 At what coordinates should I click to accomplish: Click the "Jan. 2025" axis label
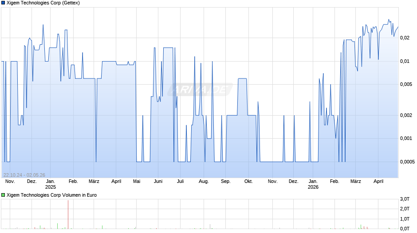[51, 184]
